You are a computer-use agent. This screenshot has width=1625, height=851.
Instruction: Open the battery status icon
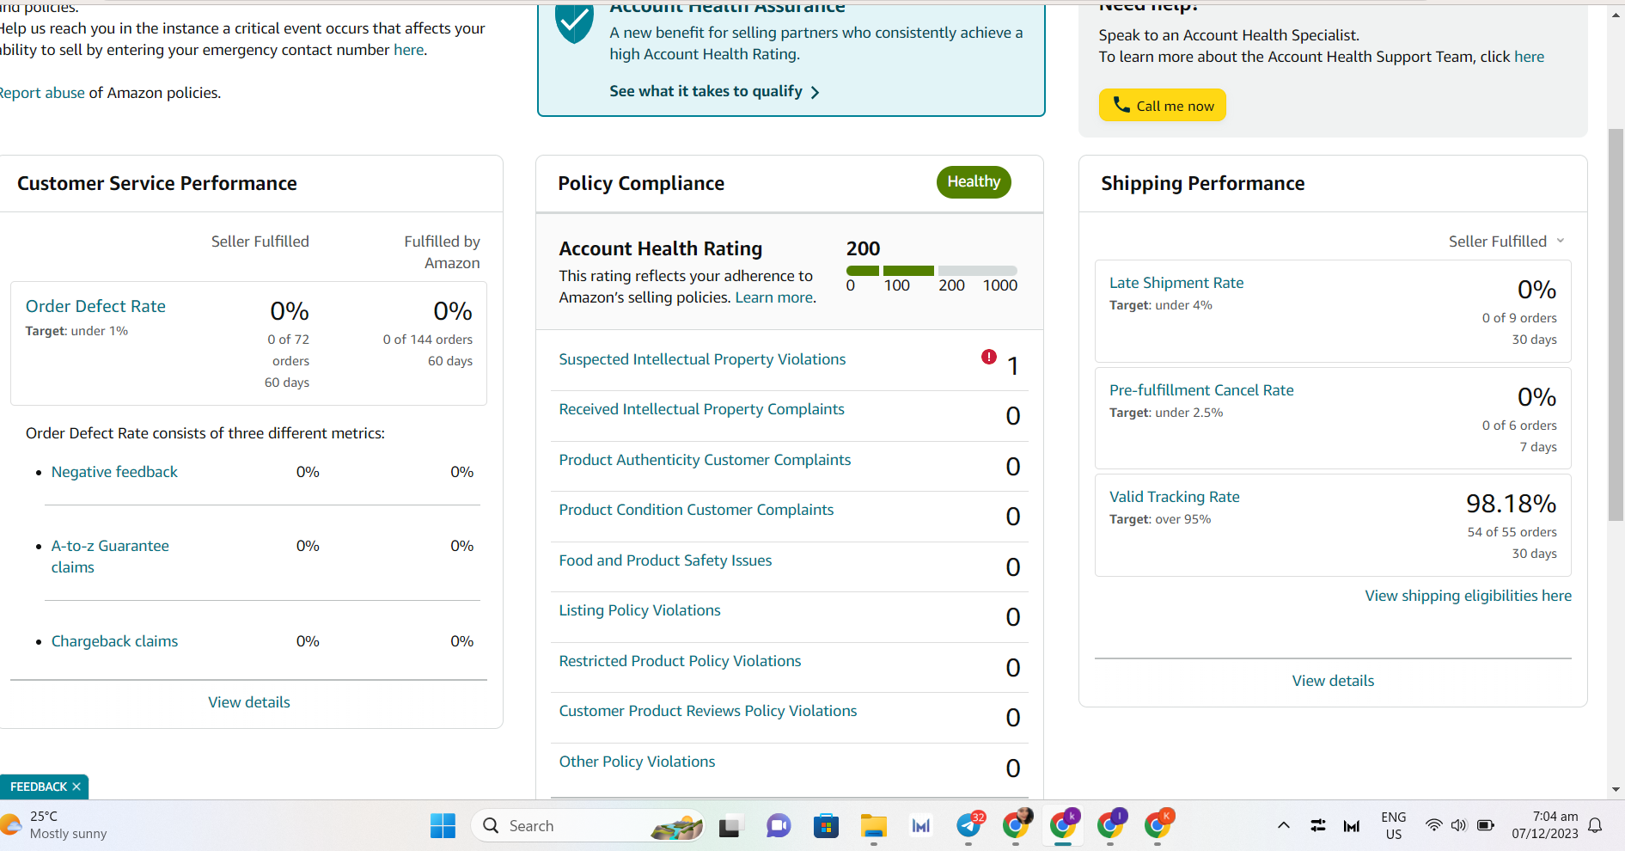1485,825
